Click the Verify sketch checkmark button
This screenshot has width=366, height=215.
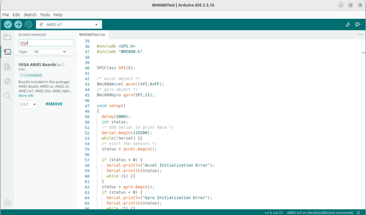coord(8,25)
